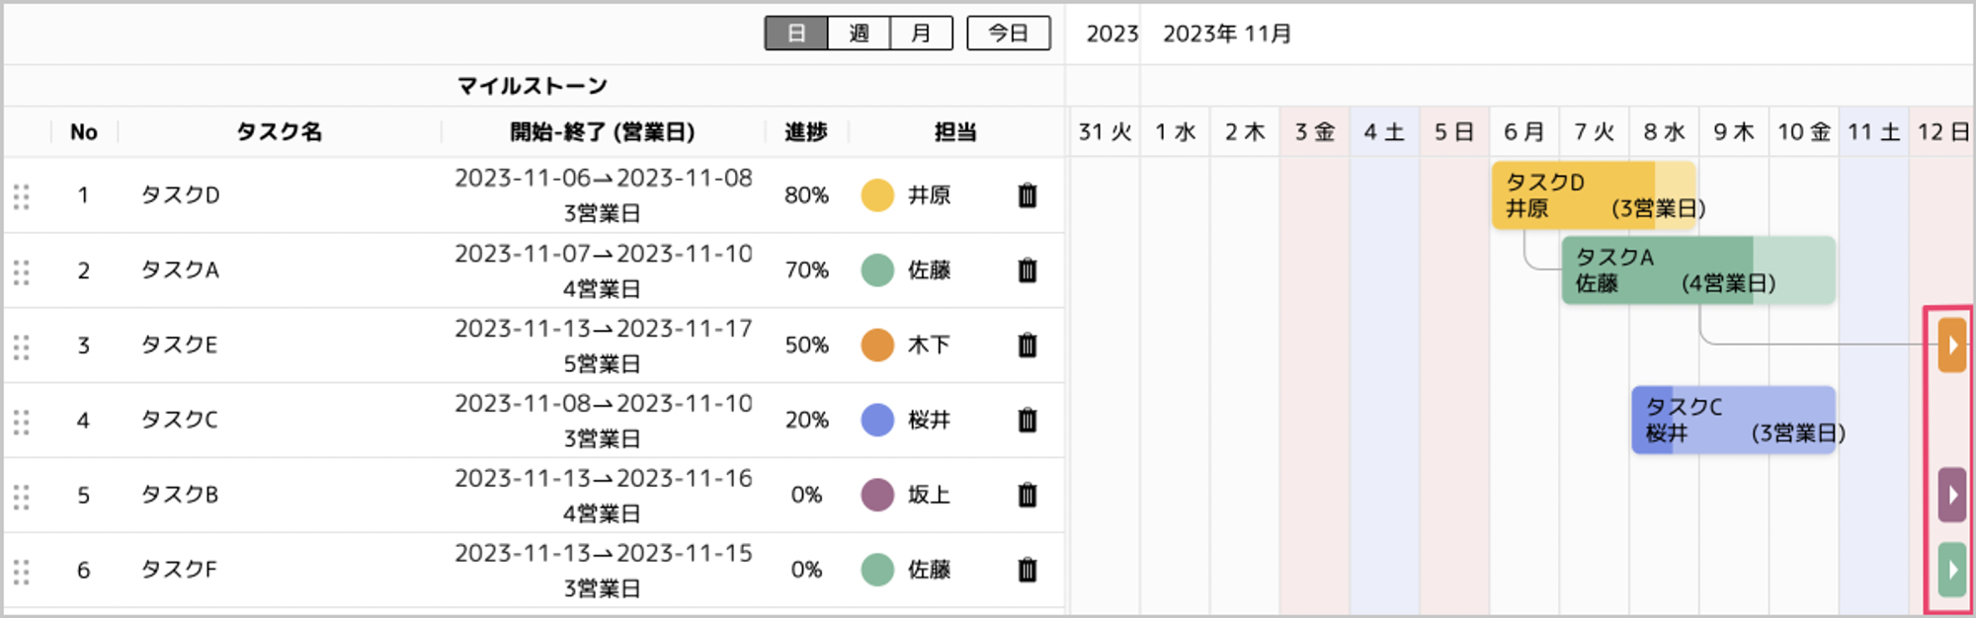Click the 70% progress value
This screenshot has width=1976, height=618.
pyautogui.click(x=806, y=270)
